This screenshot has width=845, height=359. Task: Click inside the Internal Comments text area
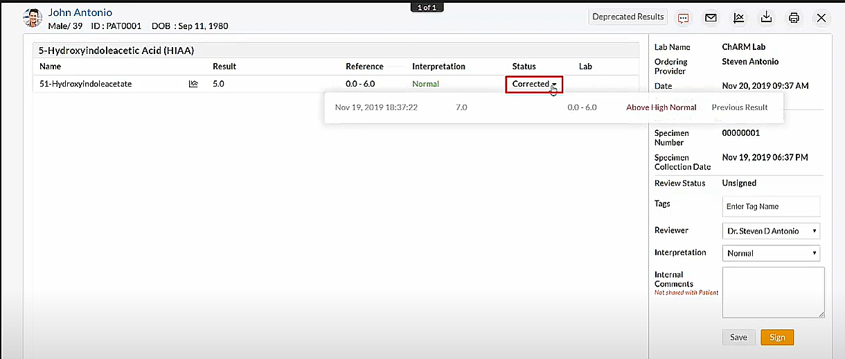pyautogui.click(x=773, y=292)
